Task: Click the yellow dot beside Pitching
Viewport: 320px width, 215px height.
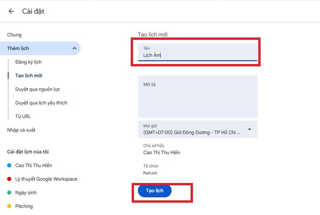Action: 9,206
